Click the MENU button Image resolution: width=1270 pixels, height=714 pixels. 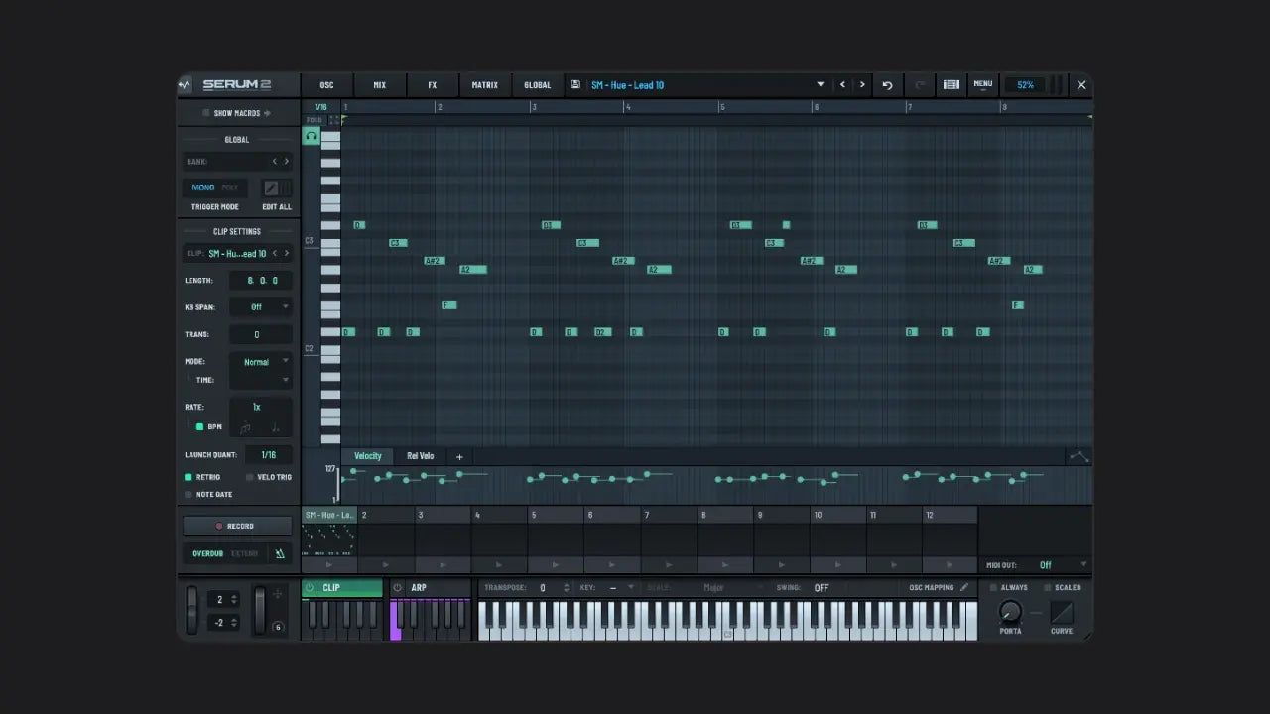982,85
